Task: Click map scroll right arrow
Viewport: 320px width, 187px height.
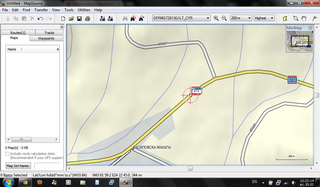Action: [x=312, y=169]
